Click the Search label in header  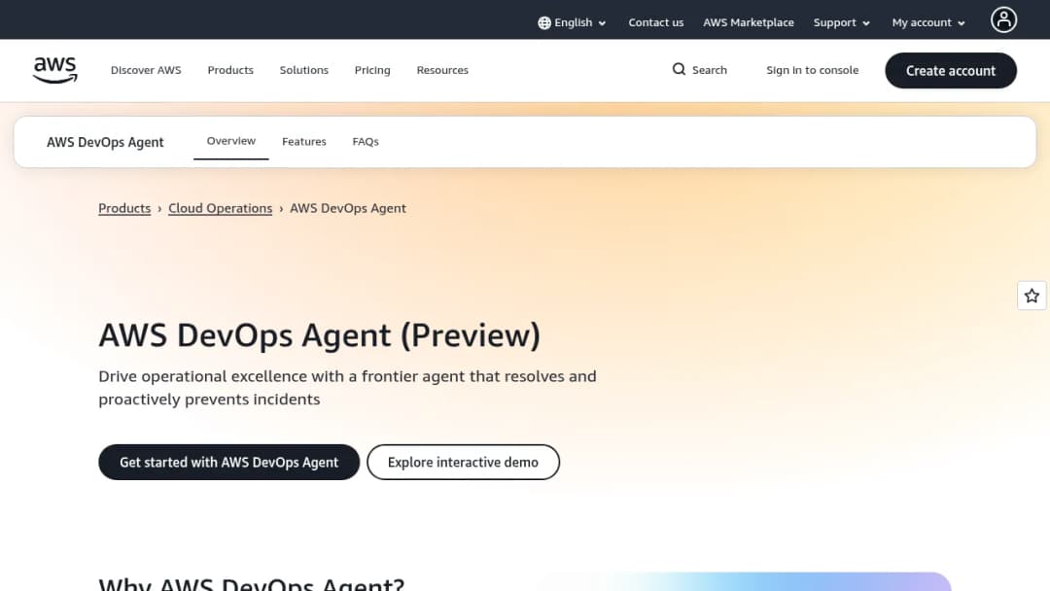pyautogui.click(x=709, y=70)
